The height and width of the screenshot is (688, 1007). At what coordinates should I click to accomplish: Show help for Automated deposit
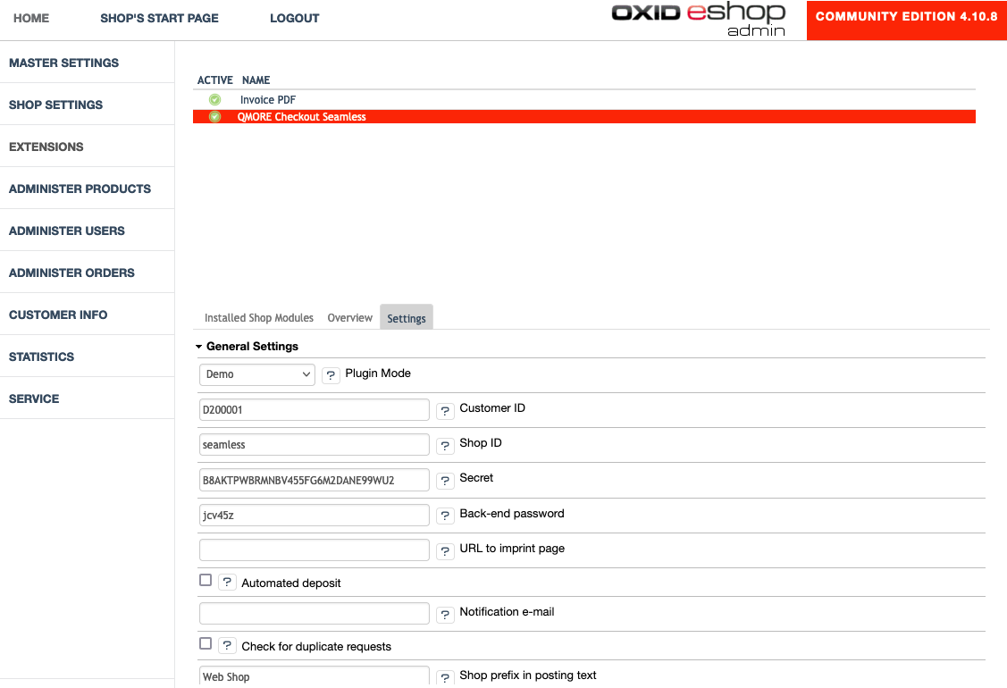pyautogui.click(x=227, y=582)
